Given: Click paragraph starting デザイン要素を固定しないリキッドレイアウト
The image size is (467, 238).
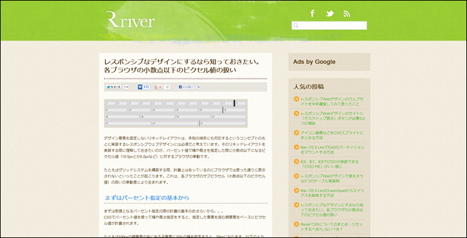Looking at the screenshot, I should (185, 147).
